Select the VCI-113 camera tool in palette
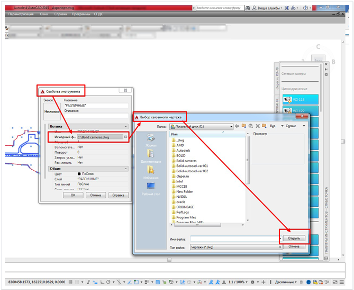Screen dimensions: 354x290 click(x=300, y=99)
